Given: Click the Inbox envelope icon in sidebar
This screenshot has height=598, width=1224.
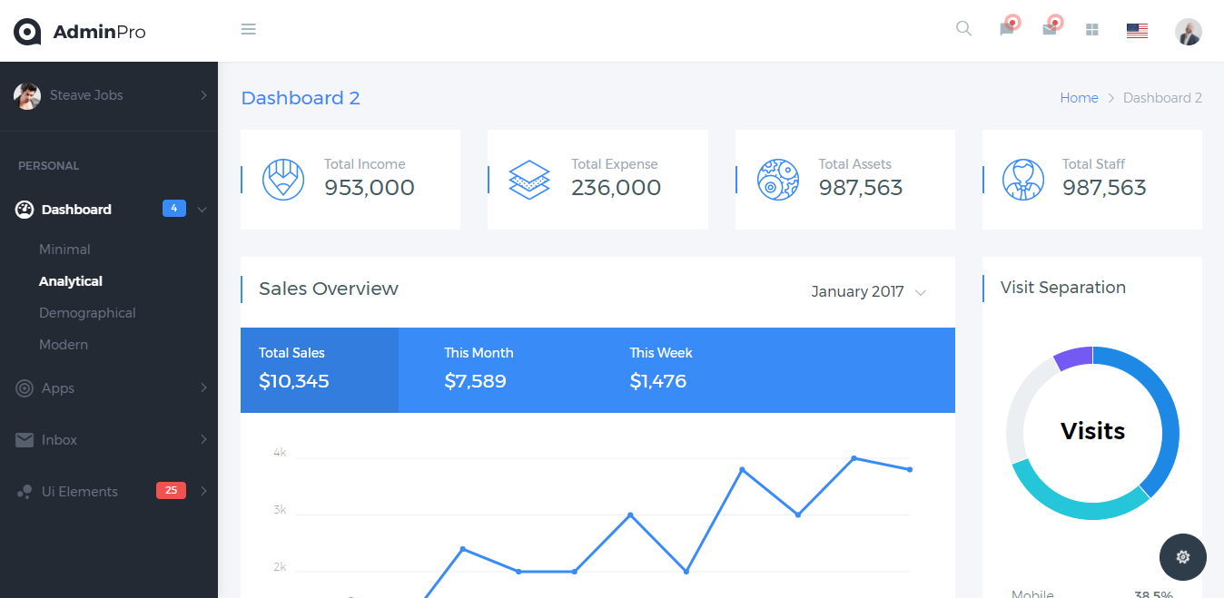Looking at the screenshot, I should click(x=25, y=440).
